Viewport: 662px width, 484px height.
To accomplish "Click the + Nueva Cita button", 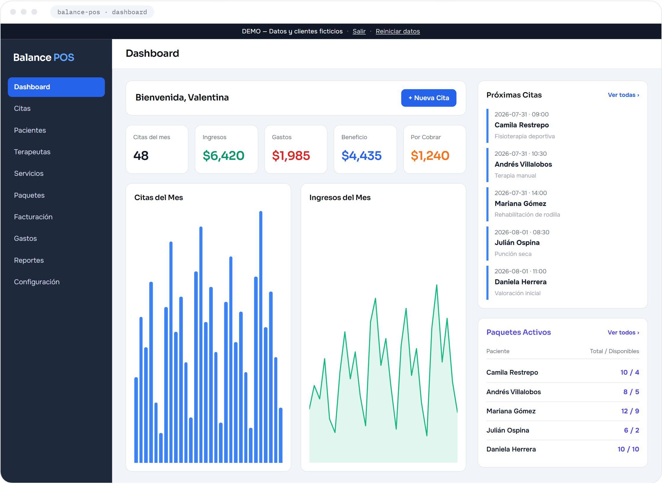I will click(x=429, y=98).
